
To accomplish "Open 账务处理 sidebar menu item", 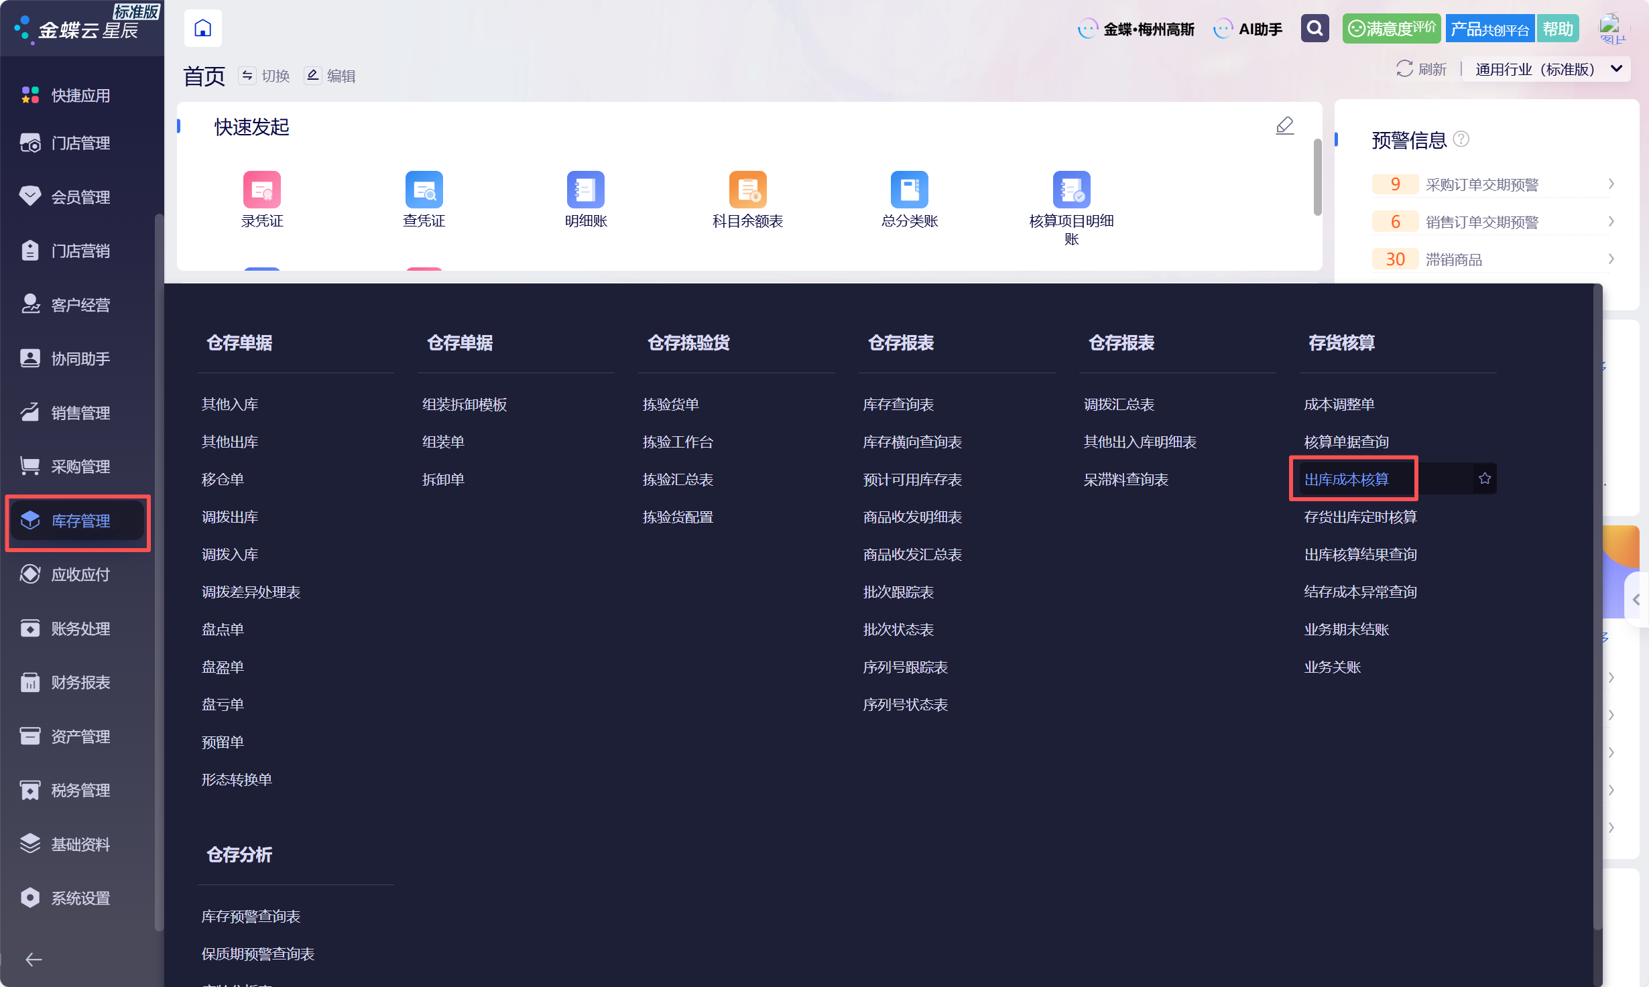I will (80, 629).
